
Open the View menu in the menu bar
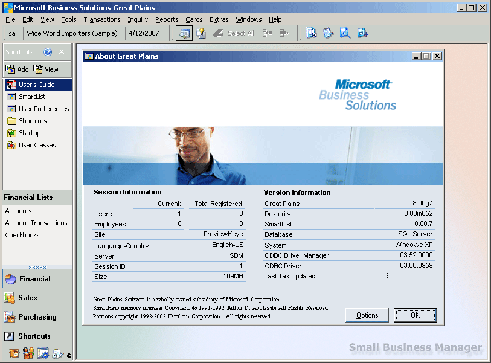click(47, 19)
